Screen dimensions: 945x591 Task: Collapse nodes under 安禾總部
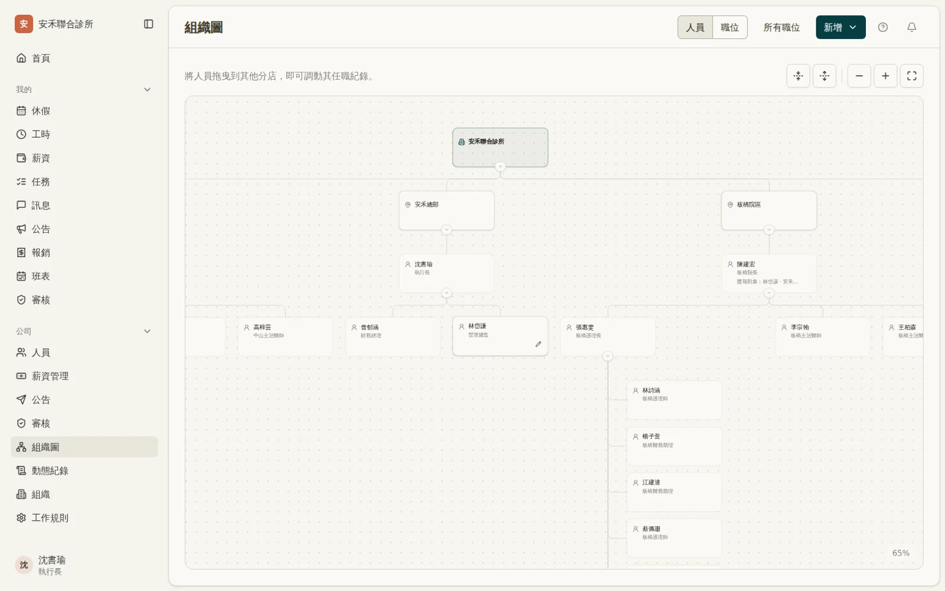click(447, 230)
